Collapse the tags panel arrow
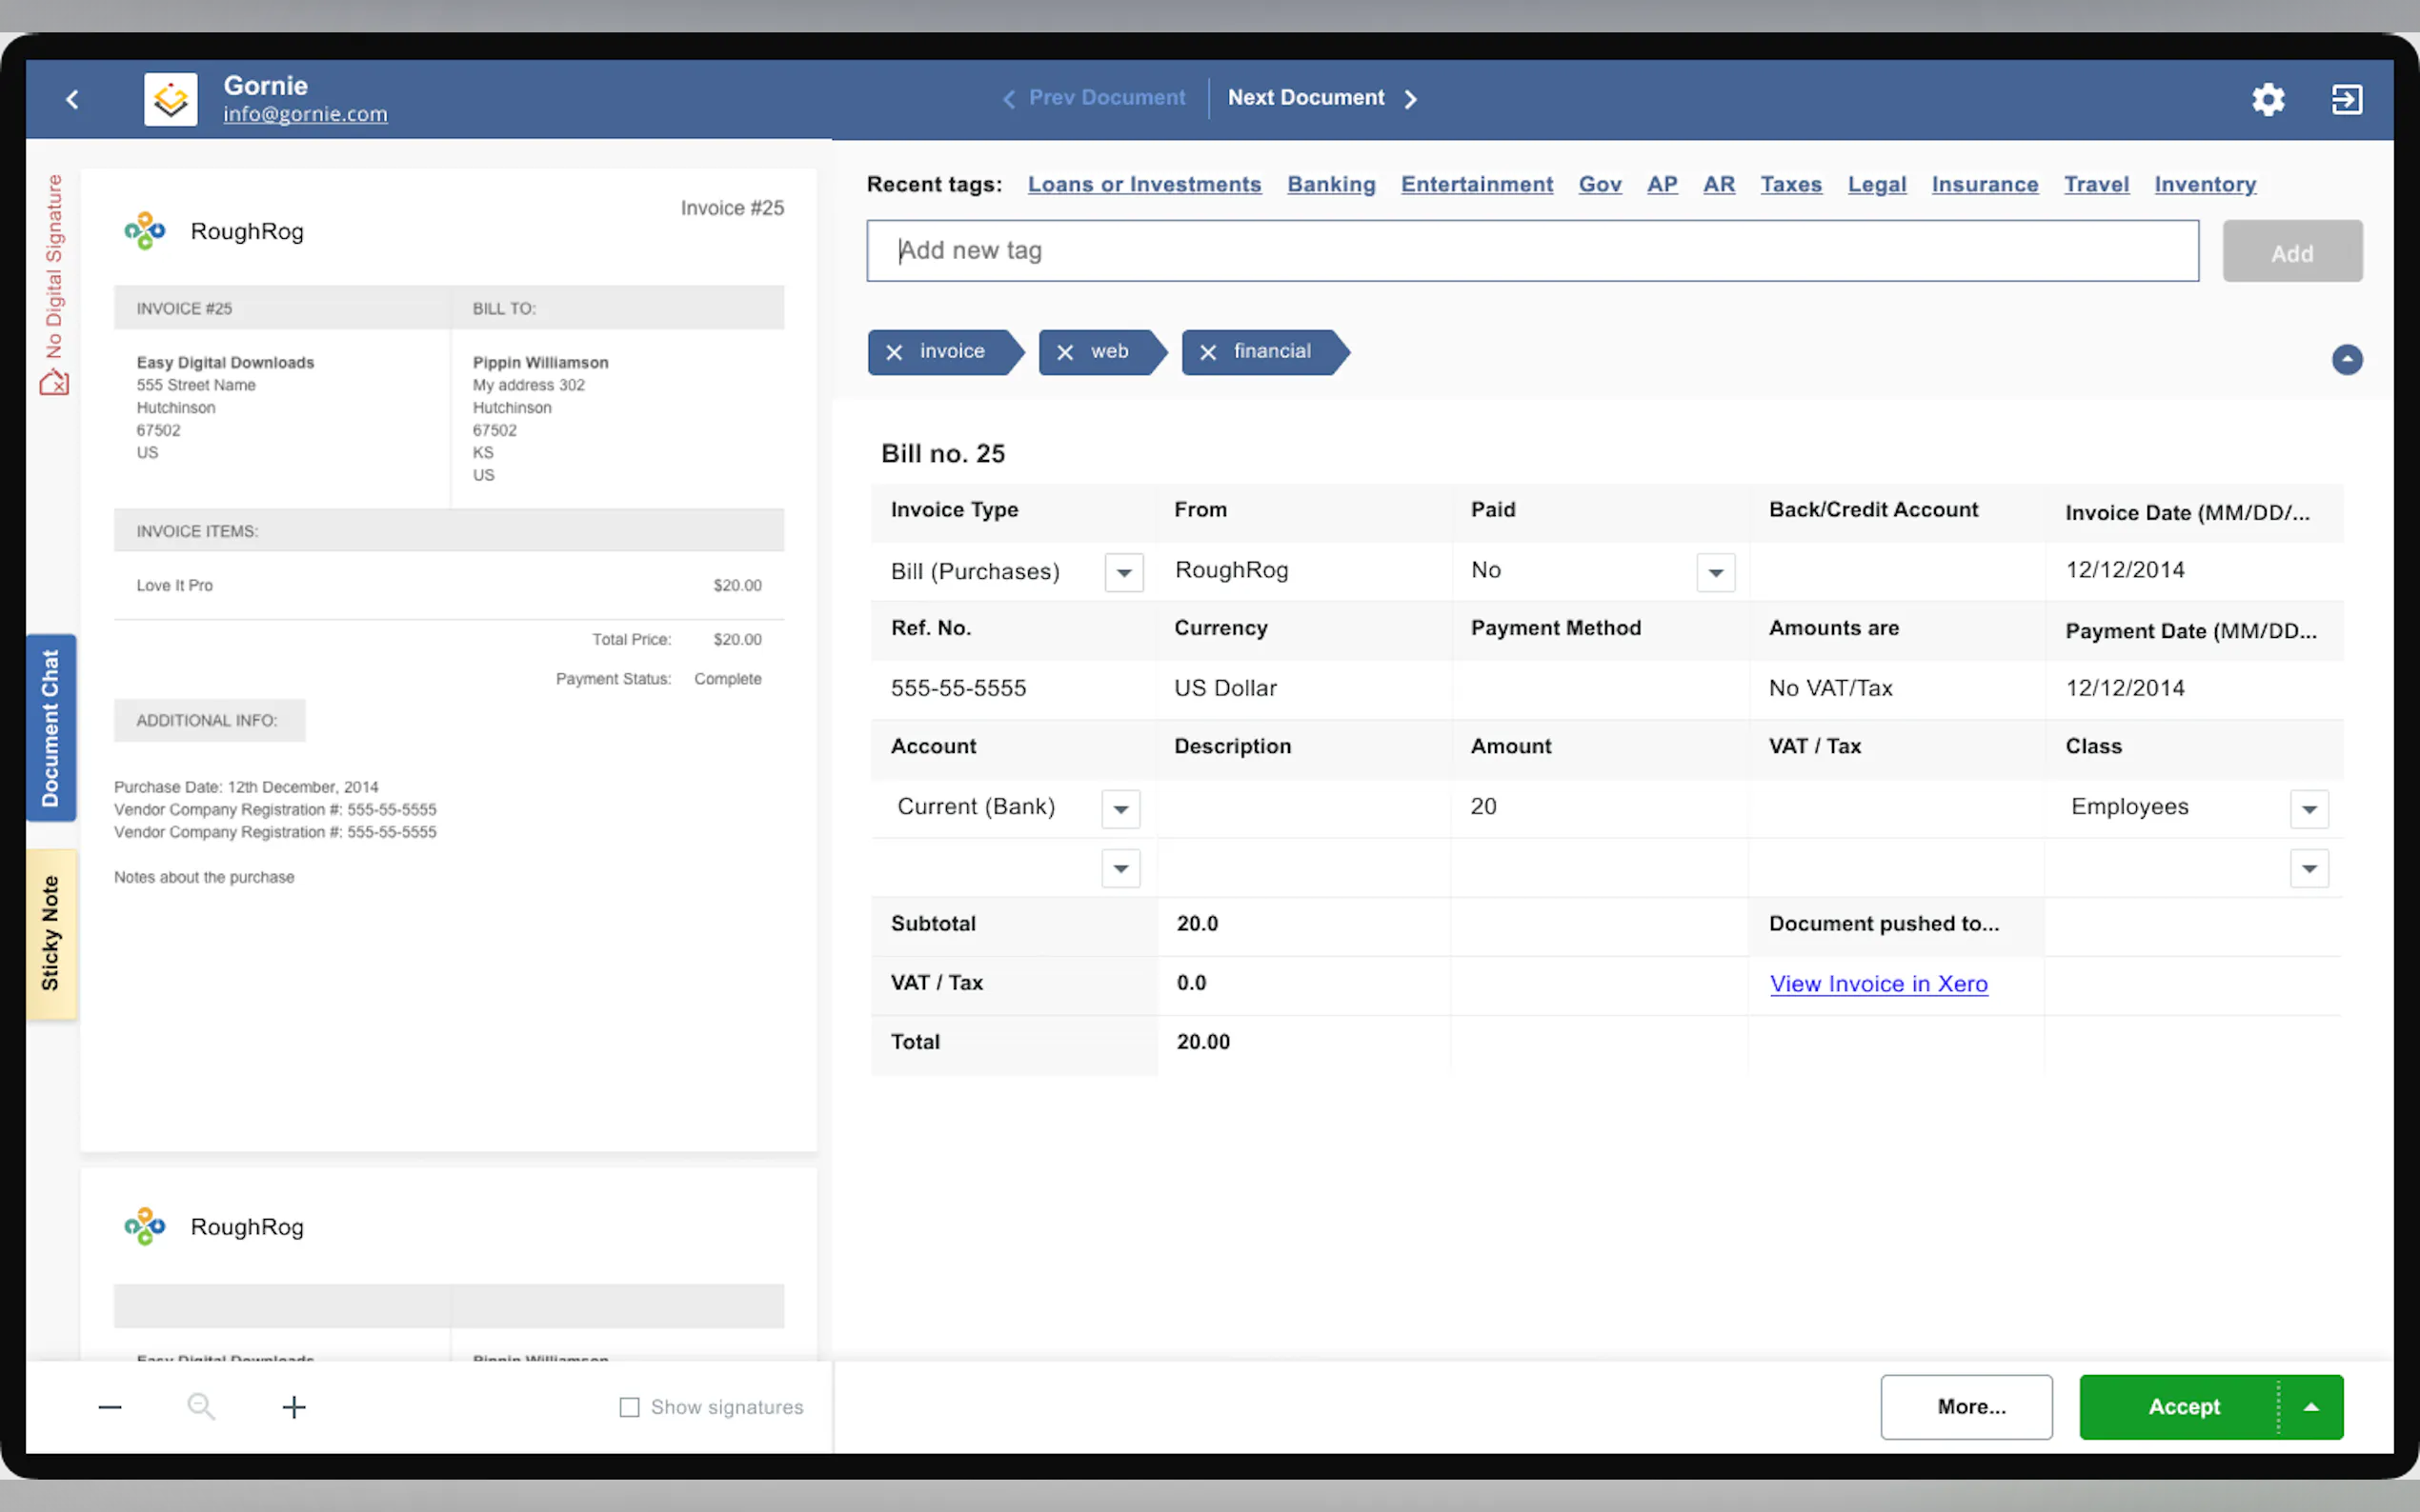The height and width of the screenshot is (1512, 2420). (2346, 360)
